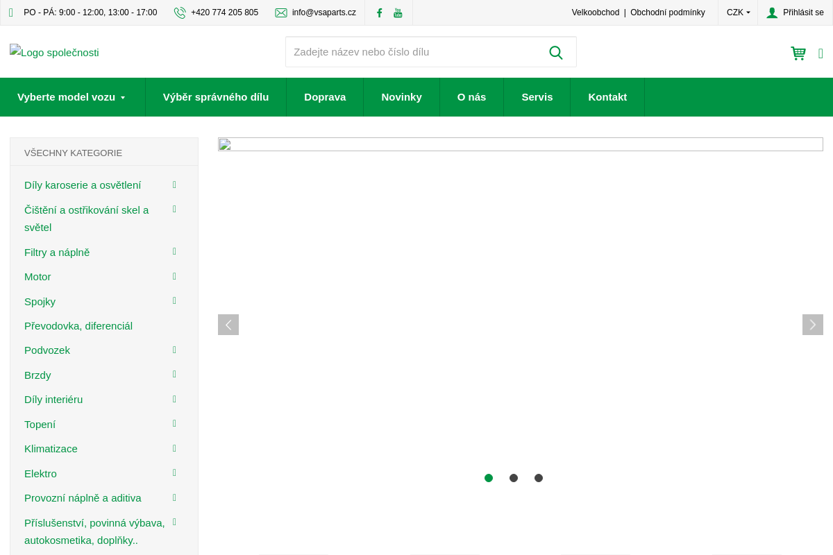This screenshot has height=555, width=833.
Task: Open the Doprava menu item
Action: coord(325,97)
